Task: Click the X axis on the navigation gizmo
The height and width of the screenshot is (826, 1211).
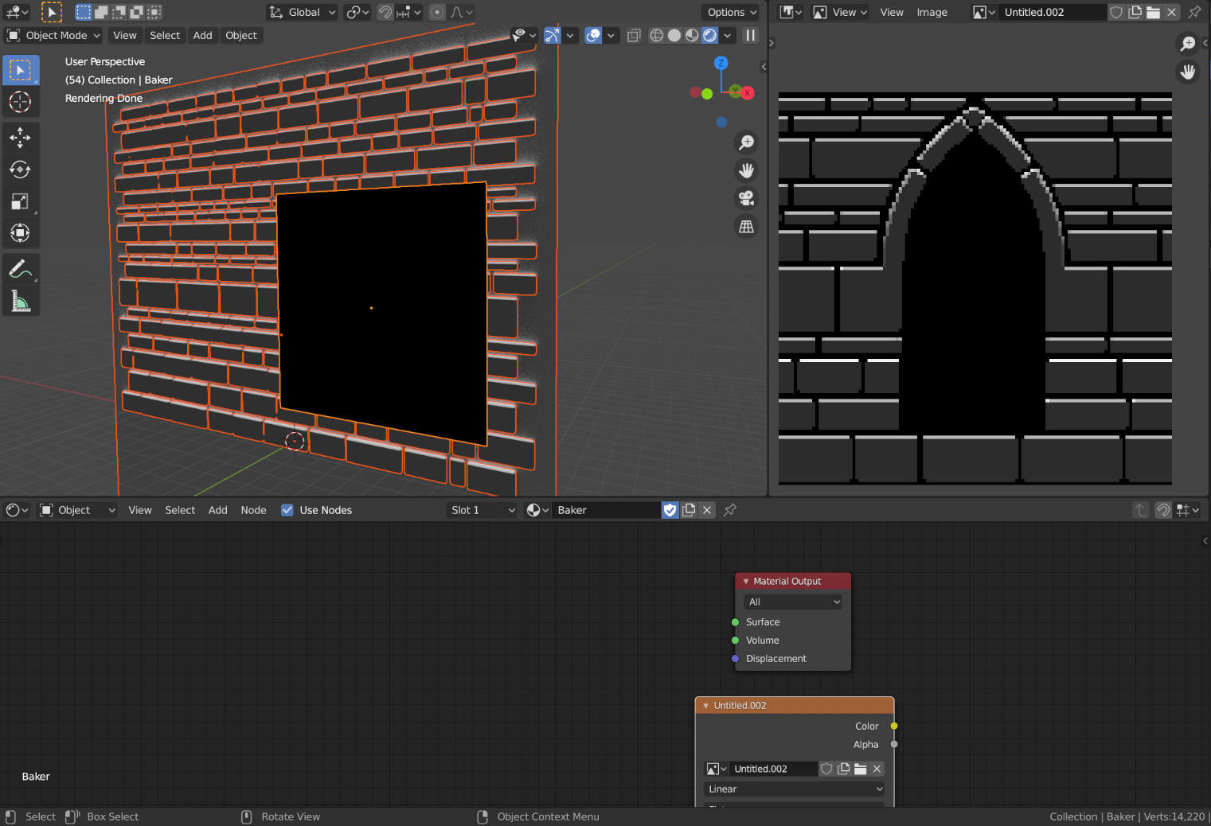Action: [747, 93]
